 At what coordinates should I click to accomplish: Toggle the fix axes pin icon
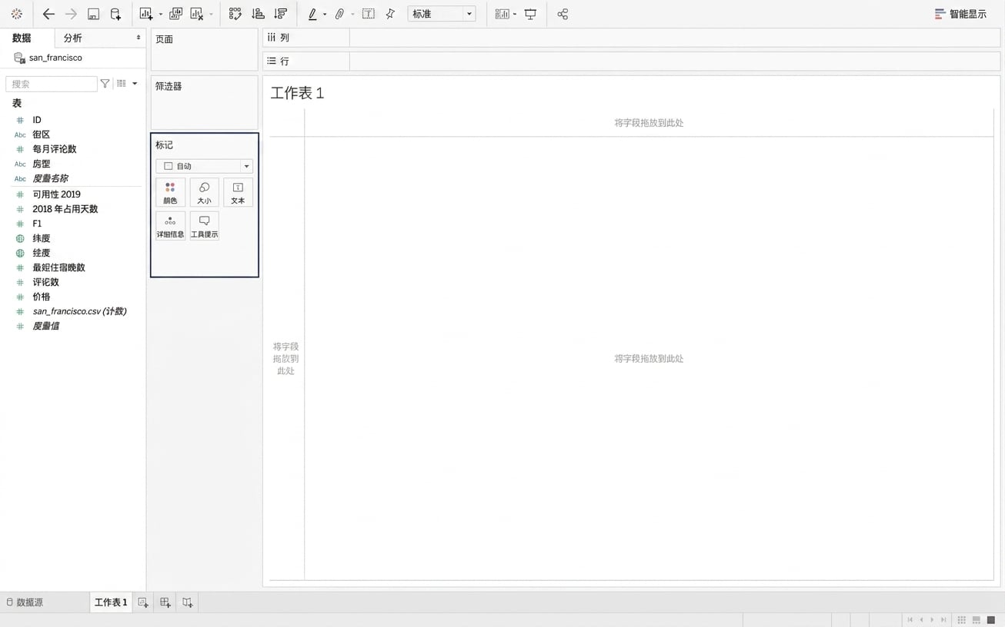tap(390, 14)
